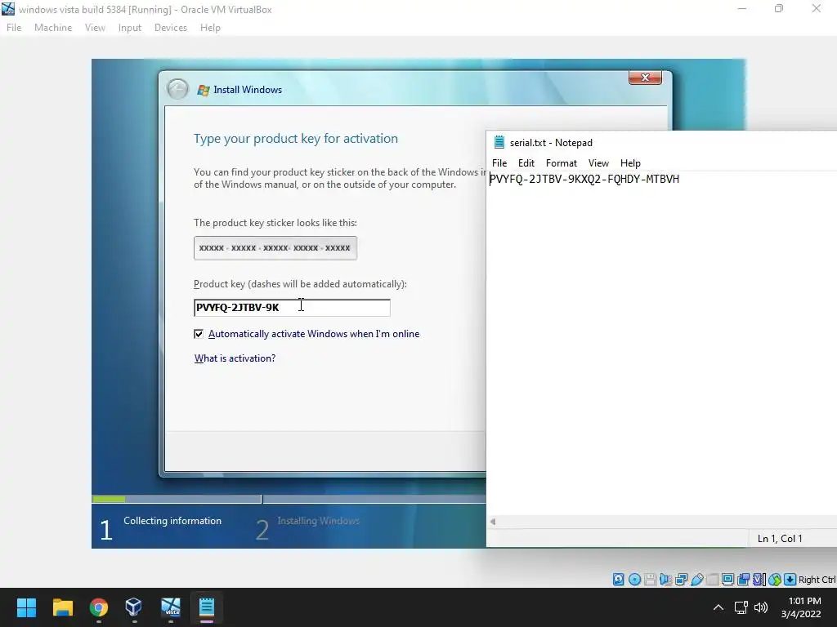Restore down the VirtualBox window

779,9
